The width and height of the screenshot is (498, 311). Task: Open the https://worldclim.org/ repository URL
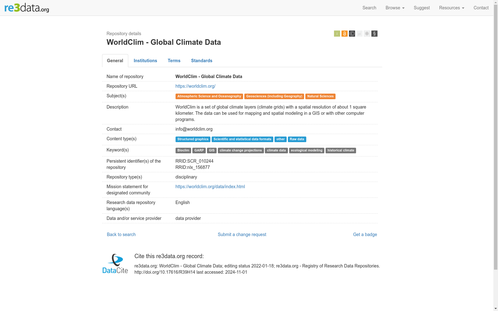[x=195, y=86]
